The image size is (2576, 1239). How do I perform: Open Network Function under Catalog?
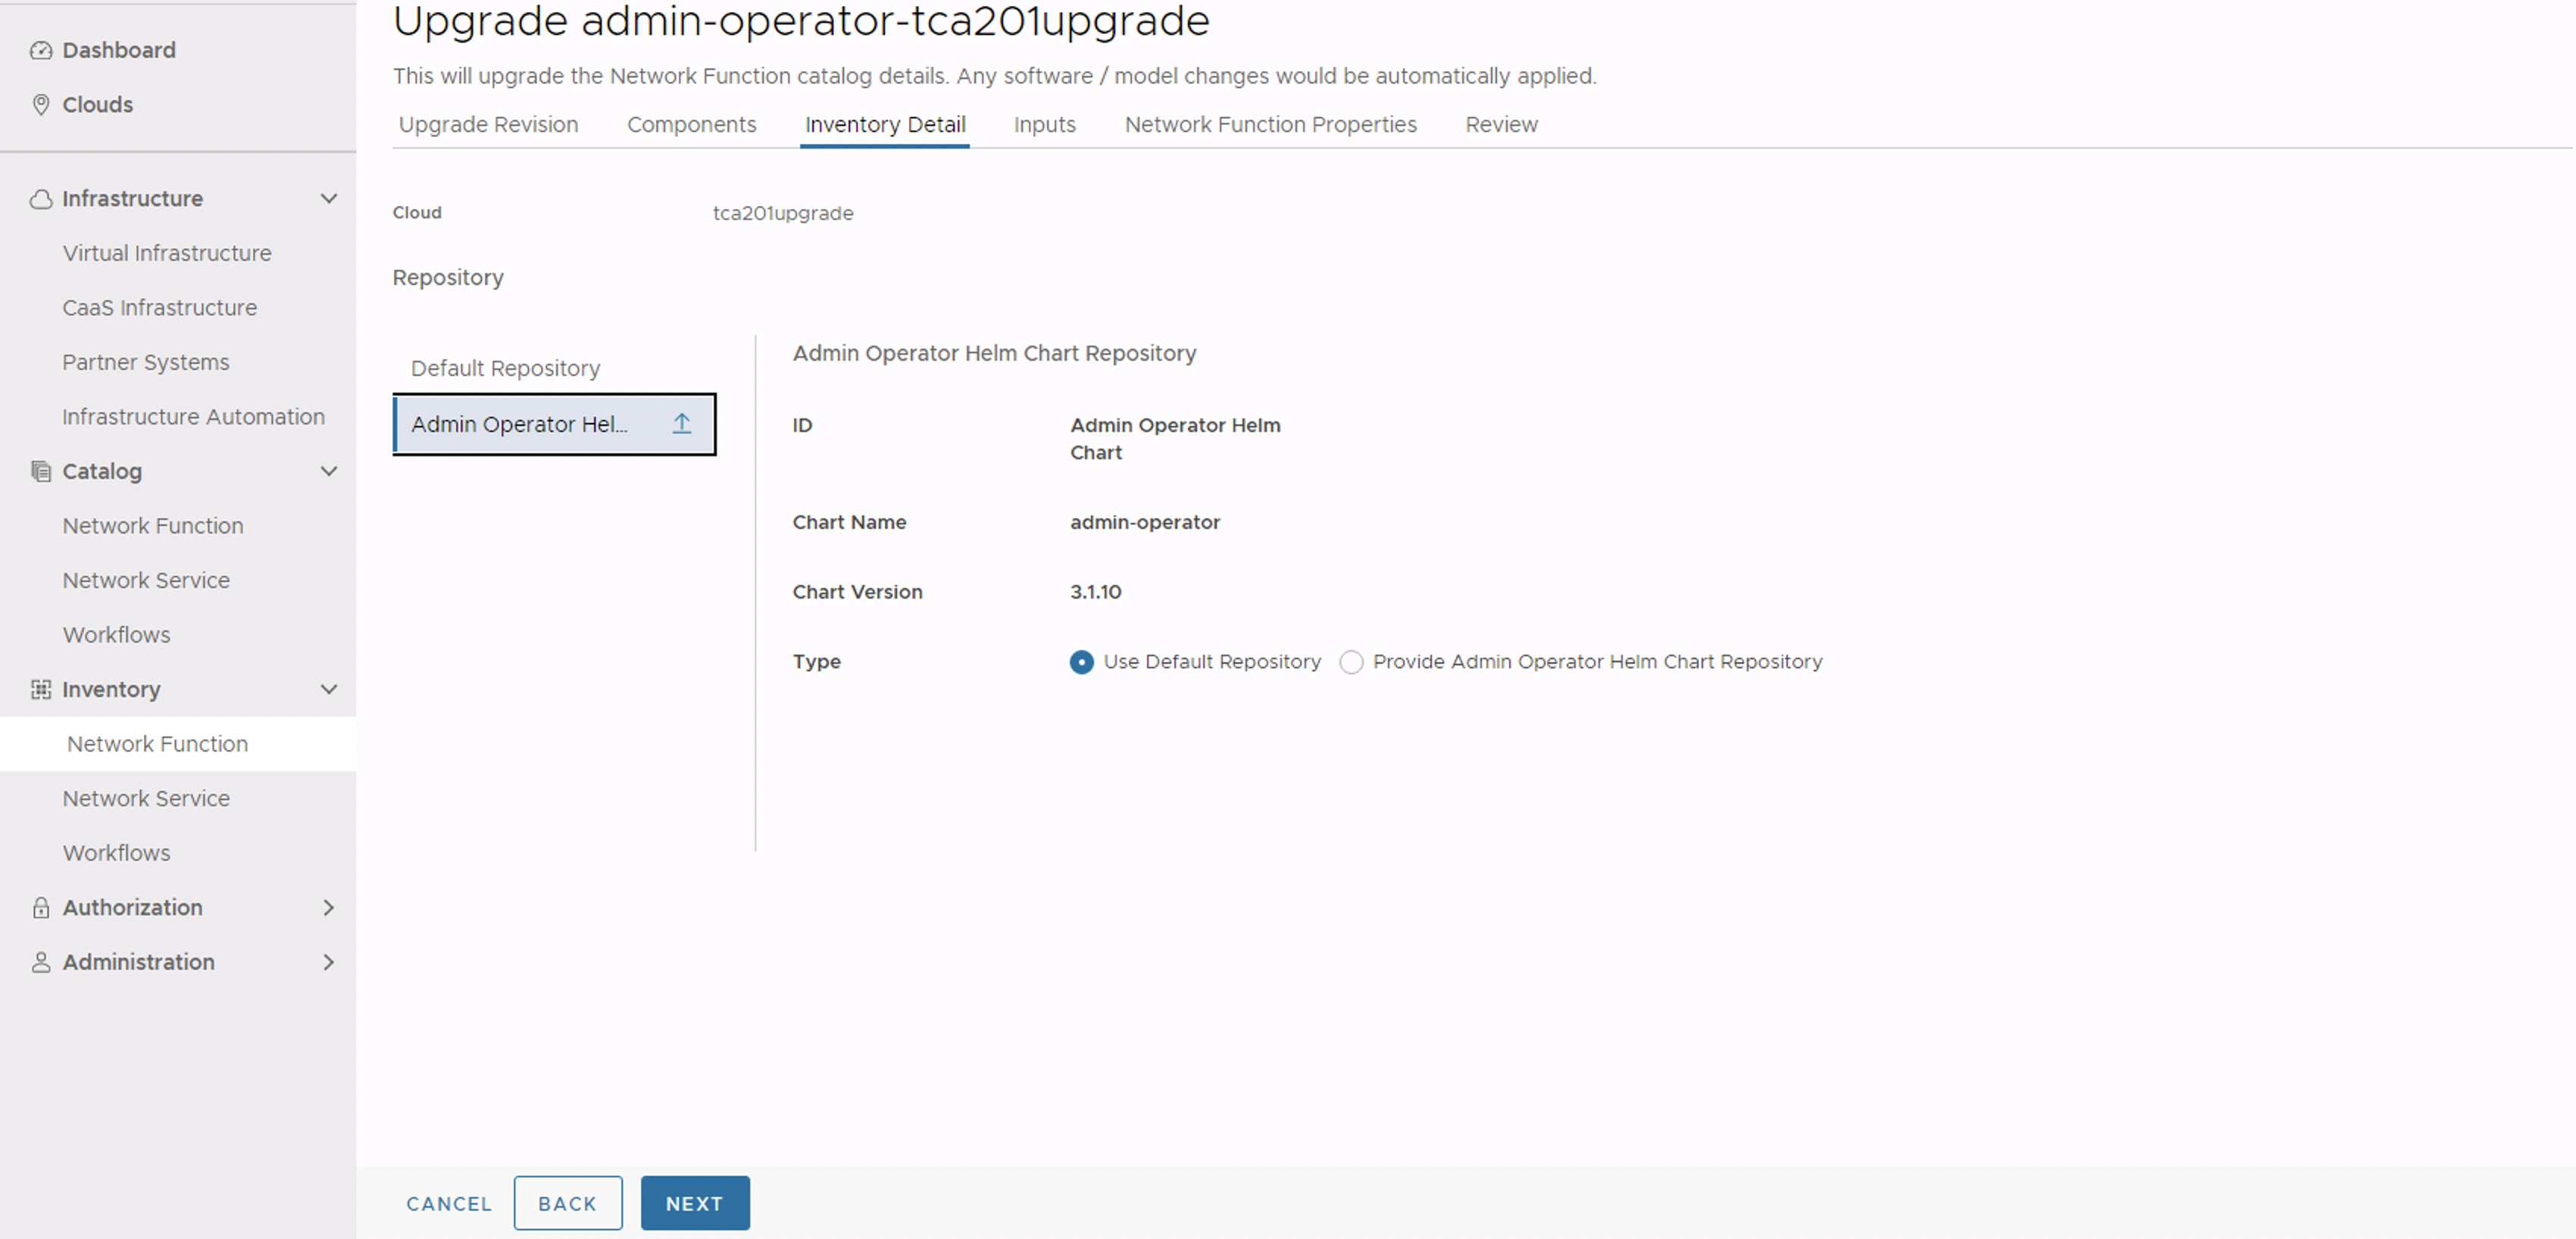tap(153, 525)
